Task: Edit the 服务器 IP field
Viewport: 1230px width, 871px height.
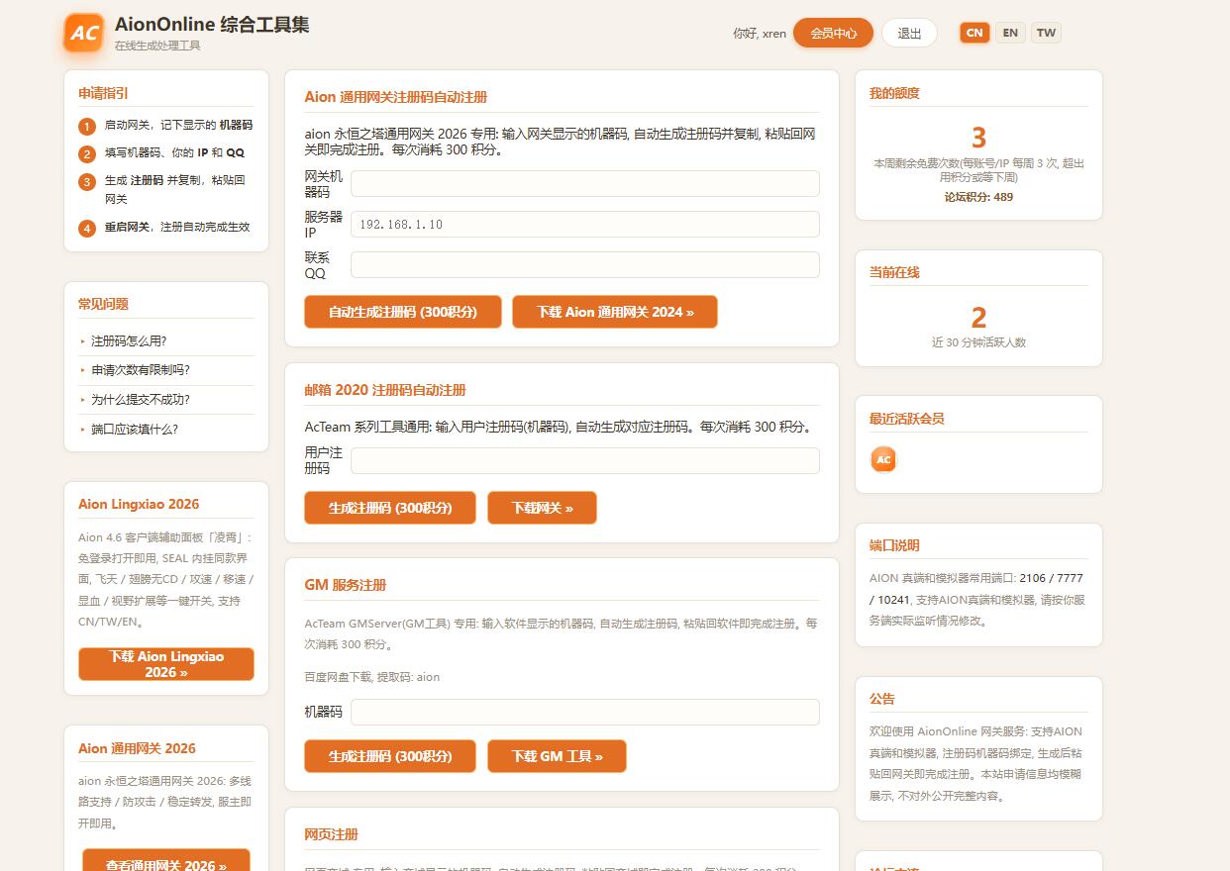Action: point(585,224)
